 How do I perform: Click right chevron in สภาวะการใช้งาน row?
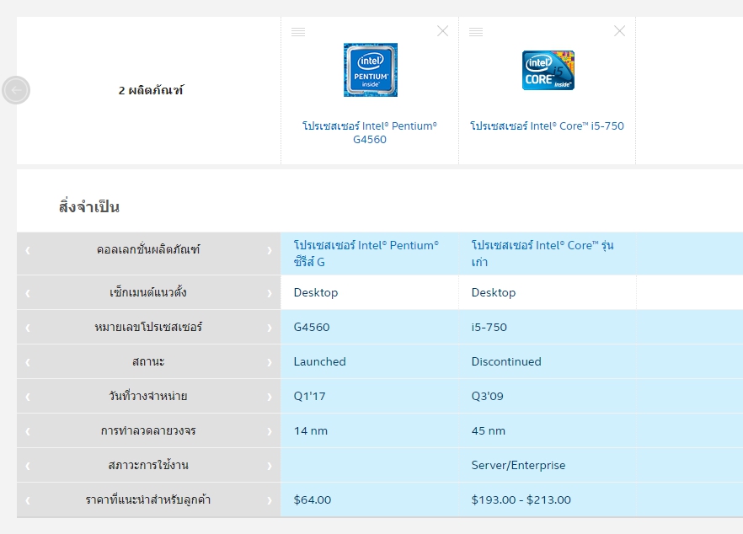coord(270,467)
